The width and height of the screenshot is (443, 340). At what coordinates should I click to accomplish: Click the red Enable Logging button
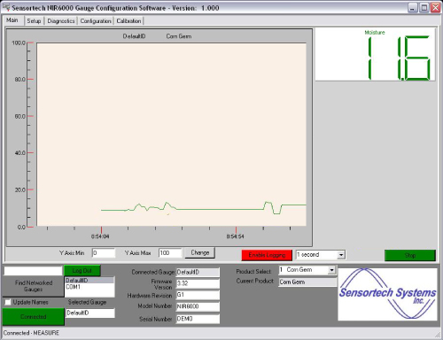(x=267, y=255)
